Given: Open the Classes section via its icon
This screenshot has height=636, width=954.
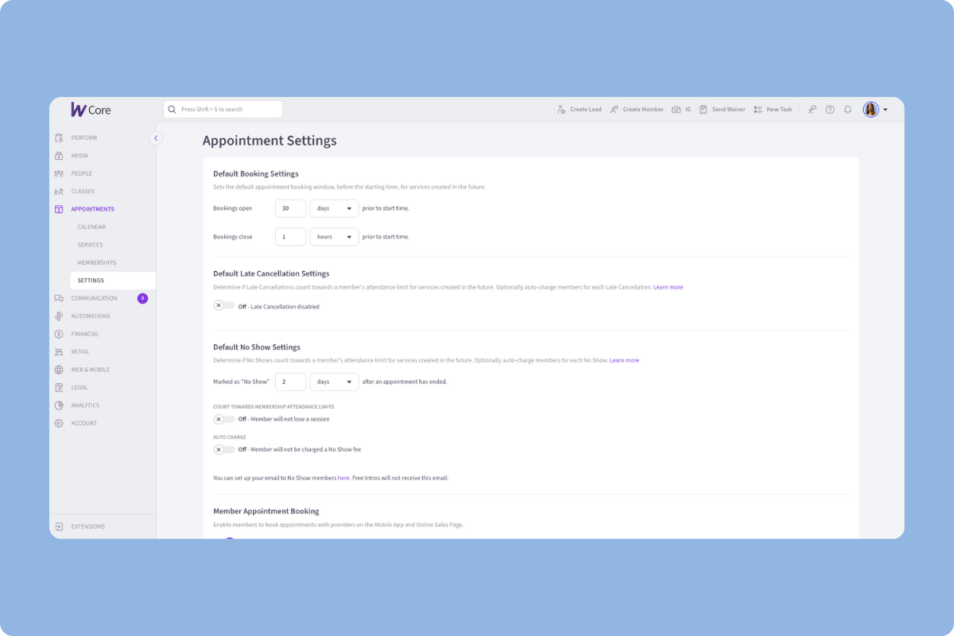Looking at the screenshot, I should click(x=58, y=191).
